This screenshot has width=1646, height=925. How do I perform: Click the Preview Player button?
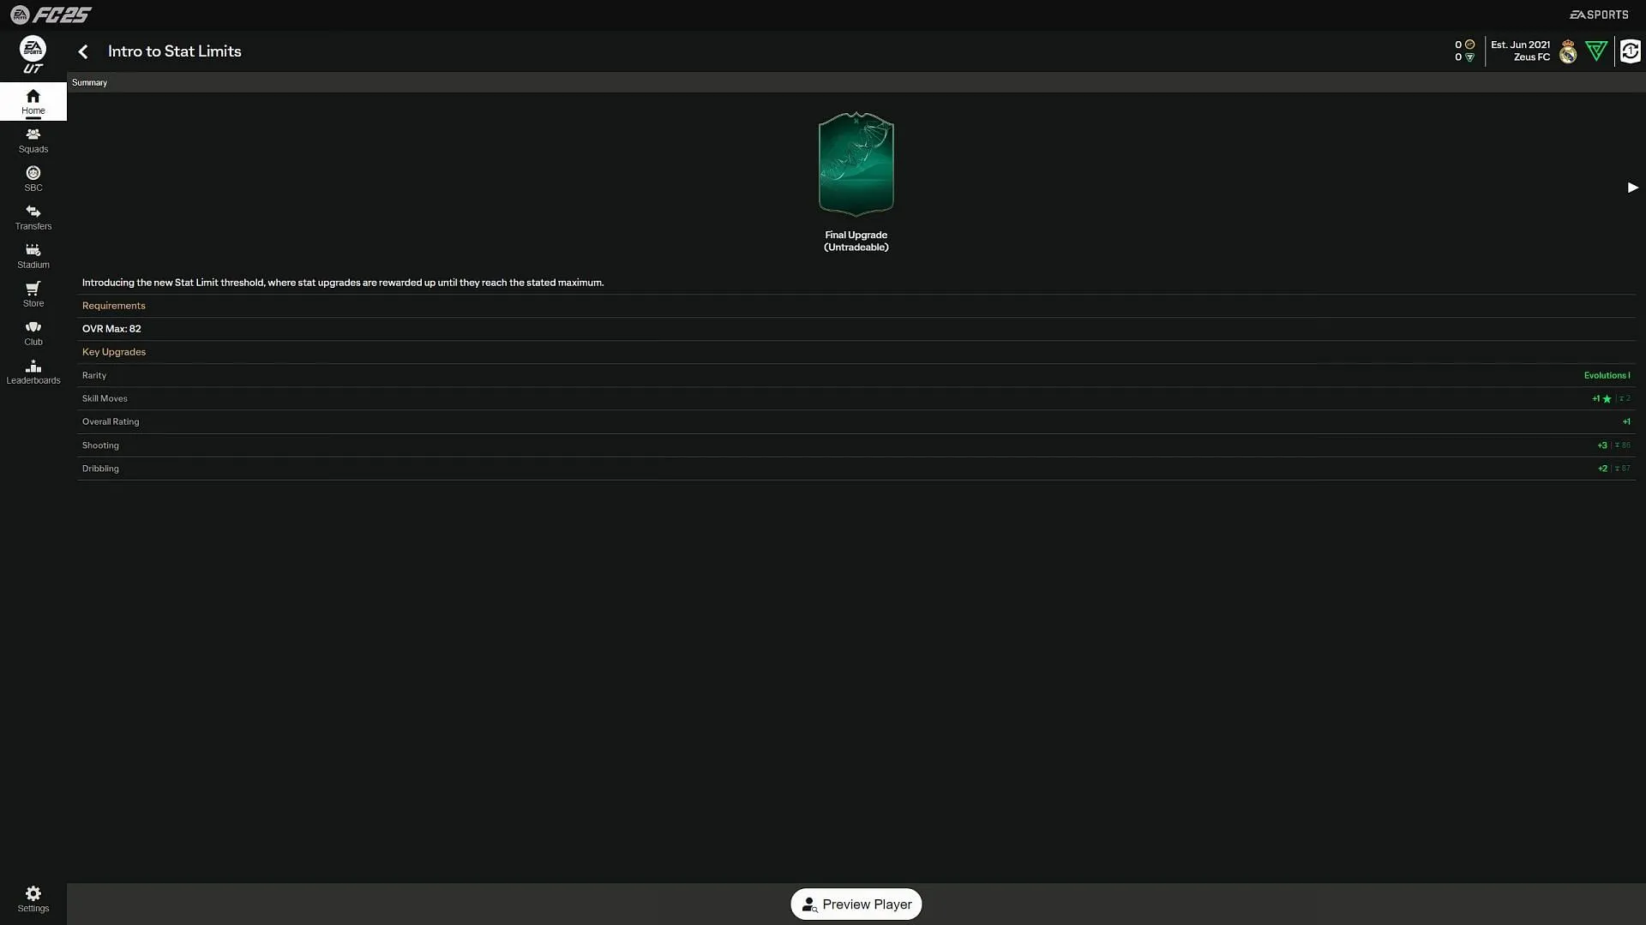pyautogui.click(x=857, y=904)
